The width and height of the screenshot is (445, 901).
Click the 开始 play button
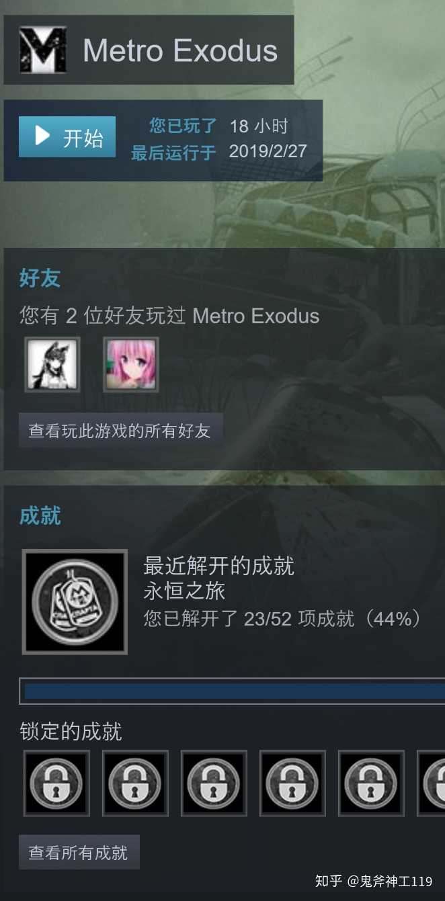[67, 137]
